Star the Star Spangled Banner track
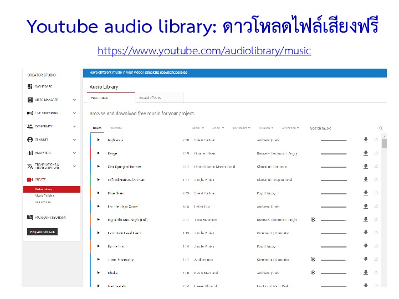Image resolution: width=399 pixels, height=299 pixels. (376, 166)
